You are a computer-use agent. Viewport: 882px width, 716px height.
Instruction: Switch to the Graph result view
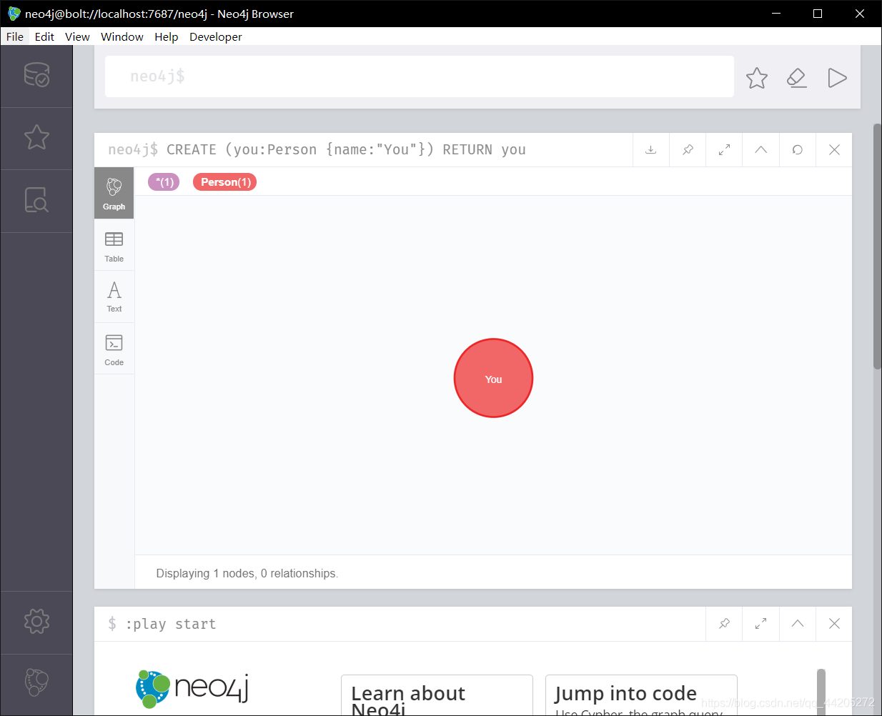tap(114, 193)
